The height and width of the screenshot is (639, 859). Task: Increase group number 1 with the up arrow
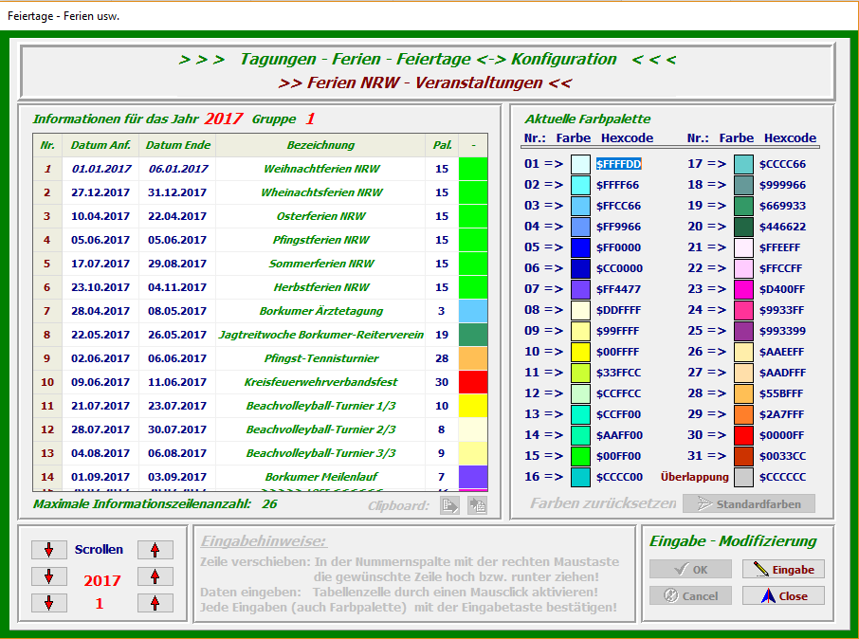155,603
